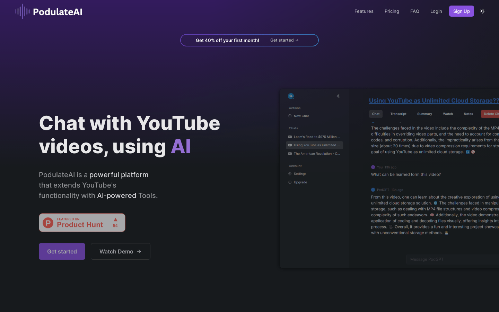This screenshot has width=499, height=312.
Task: Switch to the Summary tab
Action: pos(424,114)
